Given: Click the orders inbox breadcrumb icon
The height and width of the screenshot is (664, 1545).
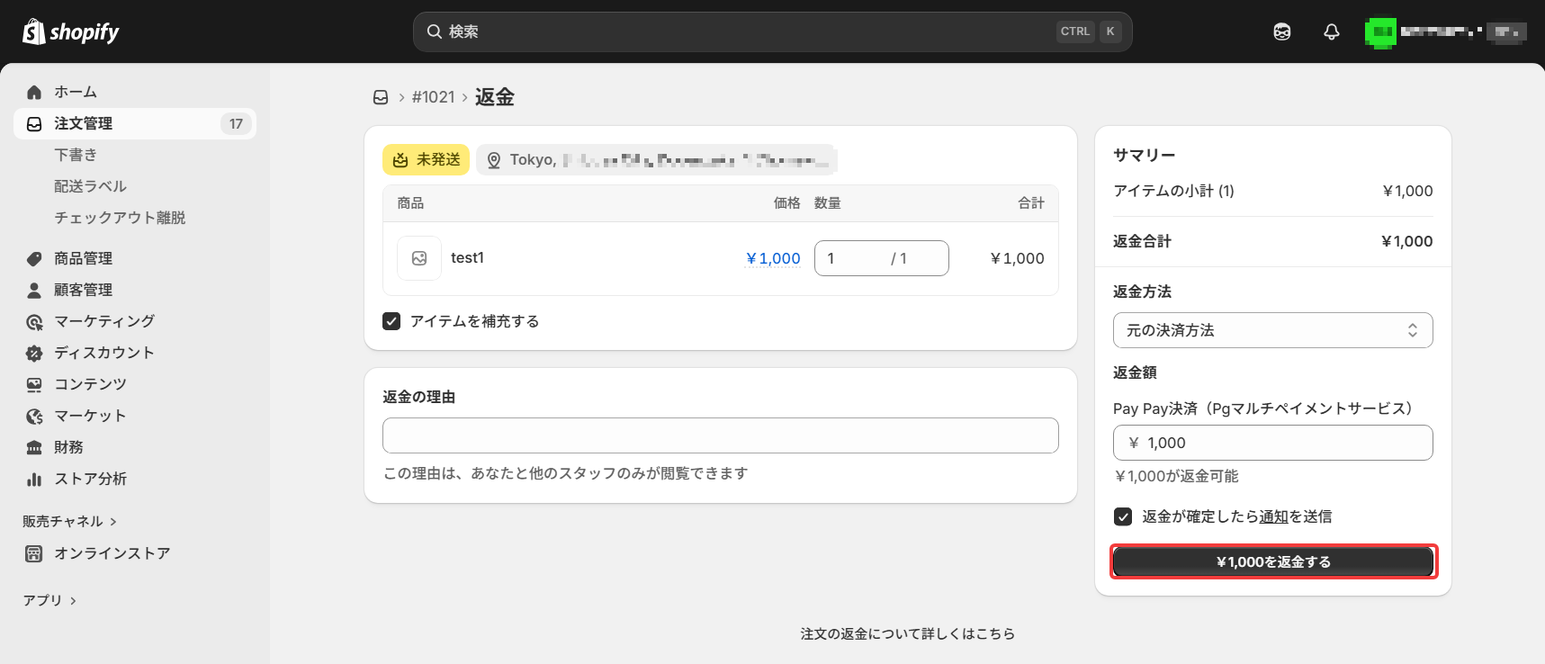Looking at the screenshot, I should pyautogui.click(x=381, y=97).
